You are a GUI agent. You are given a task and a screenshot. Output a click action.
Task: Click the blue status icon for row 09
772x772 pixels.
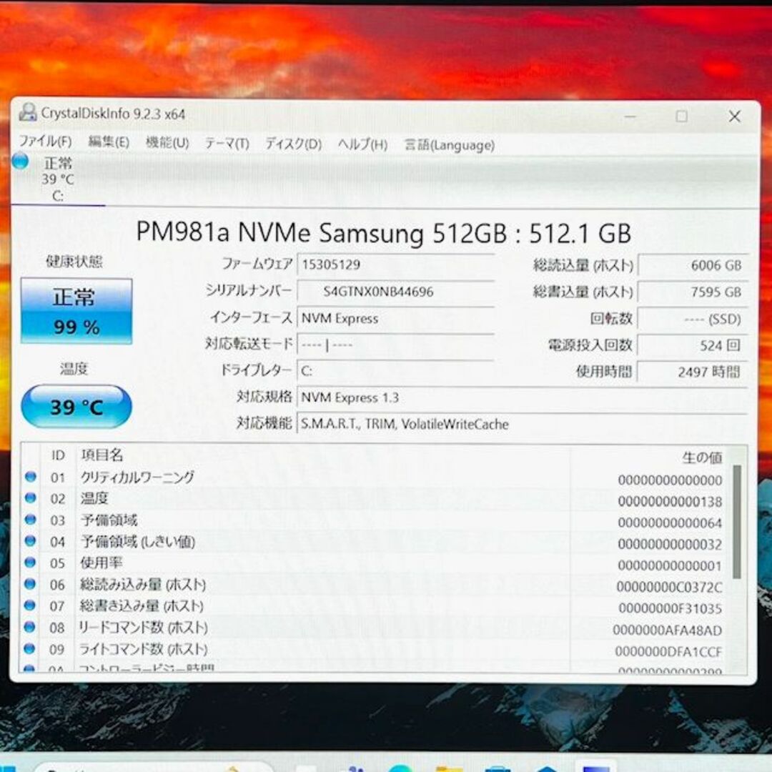(x=30, y=648)
